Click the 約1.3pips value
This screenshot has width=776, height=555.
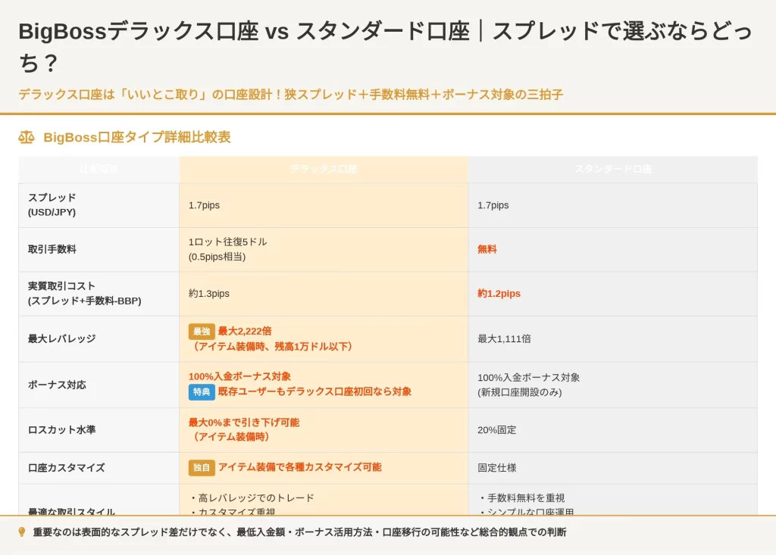tap(209, 293)
